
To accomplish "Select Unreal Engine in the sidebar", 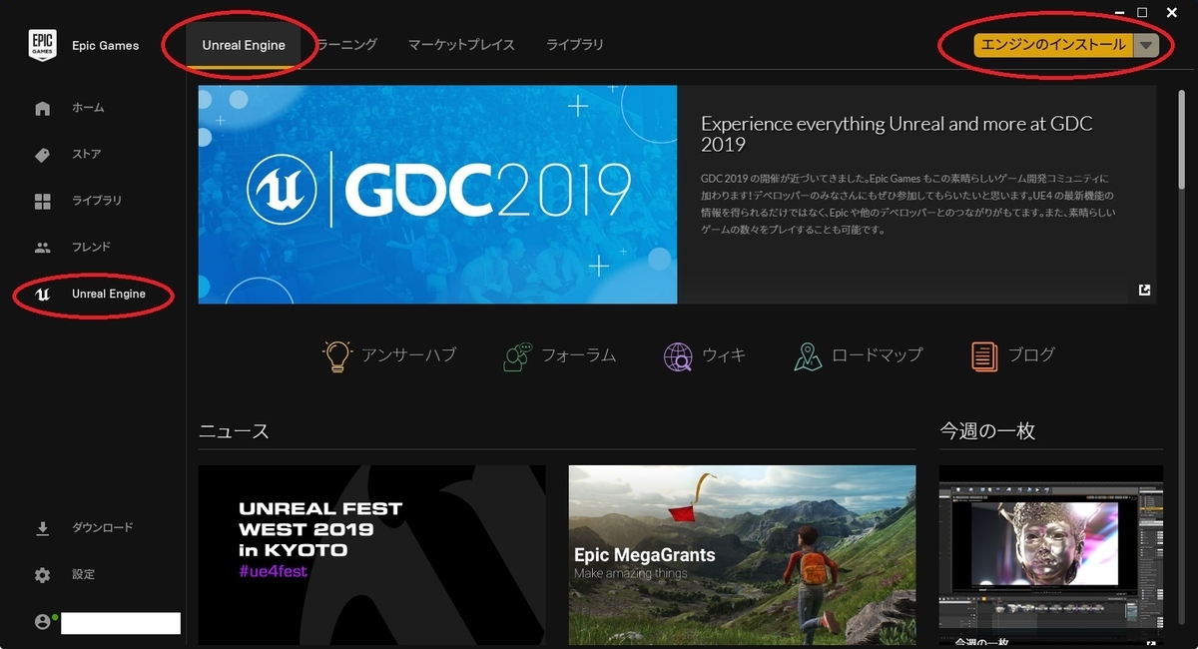I will (92, 294).
